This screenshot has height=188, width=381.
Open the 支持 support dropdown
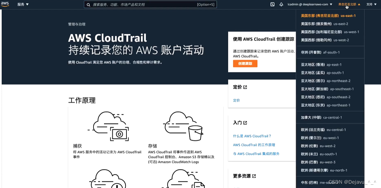(x=371, y=4)
